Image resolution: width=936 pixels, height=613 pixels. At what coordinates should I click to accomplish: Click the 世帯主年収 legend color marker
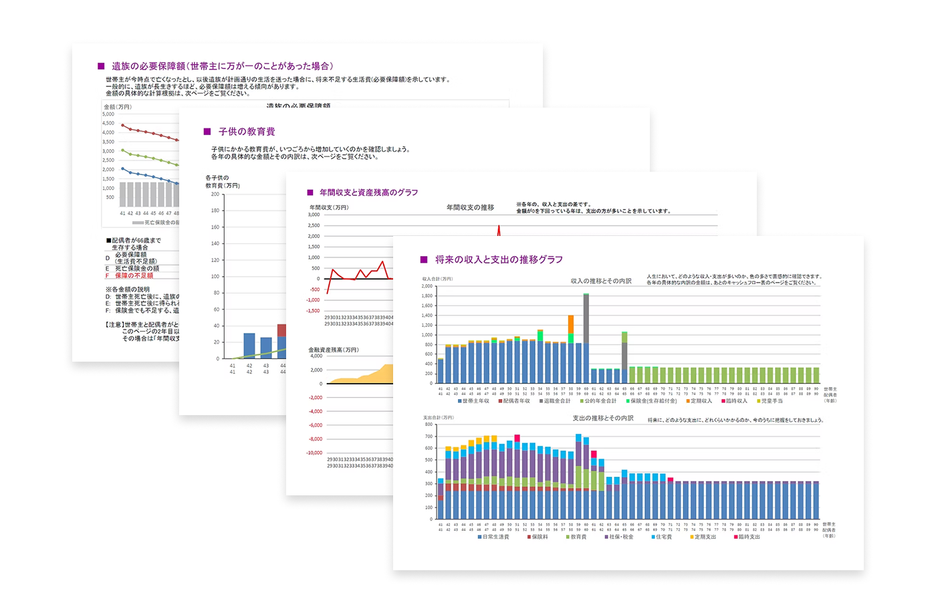pos(459,401)
